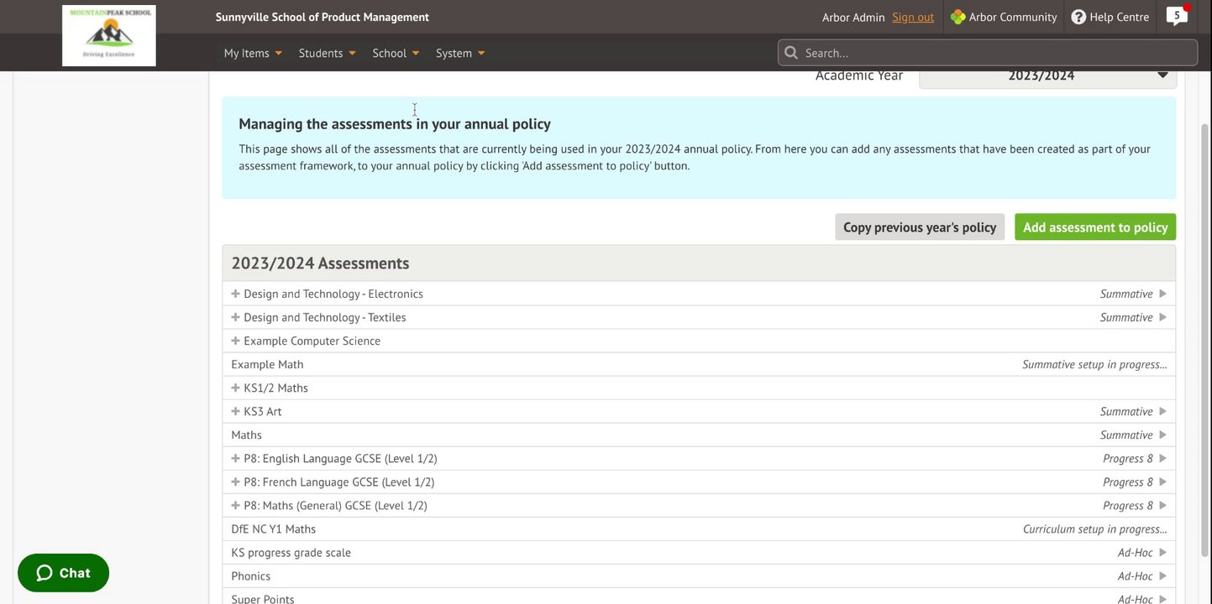
Task: Click Add assessment to policy button
Action: (1094, 227)
